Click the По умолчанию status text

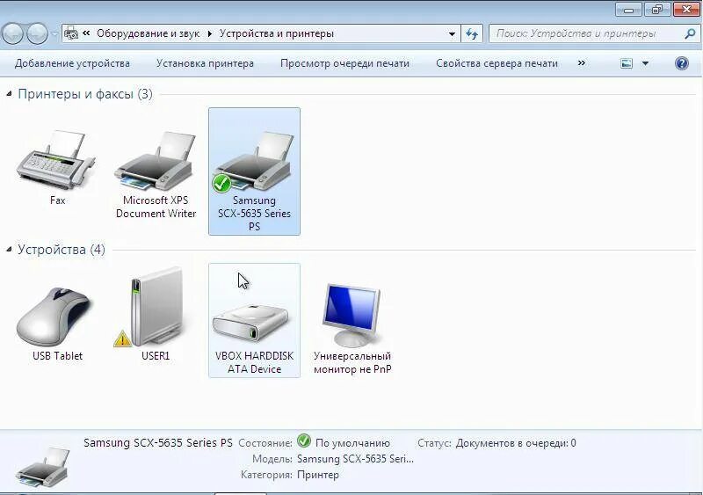(352, 443)
